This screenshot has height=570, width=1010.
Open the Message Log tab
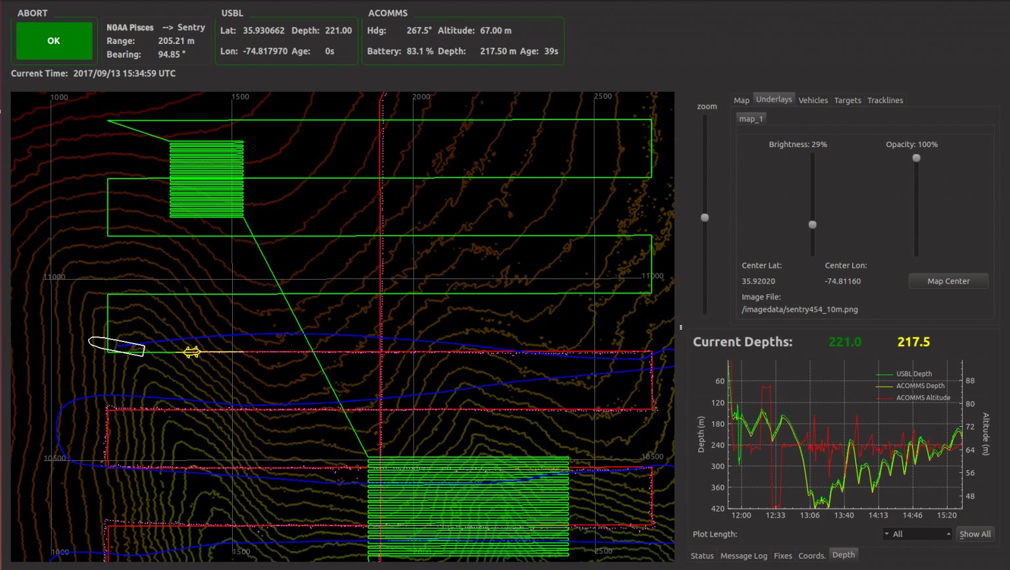coord(743,556)
